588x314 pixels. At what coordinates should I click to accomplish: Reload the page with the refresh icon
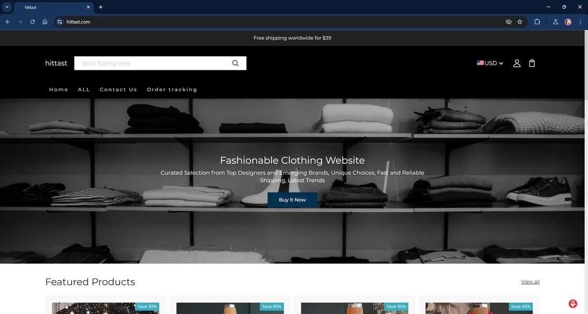[32, 21]
